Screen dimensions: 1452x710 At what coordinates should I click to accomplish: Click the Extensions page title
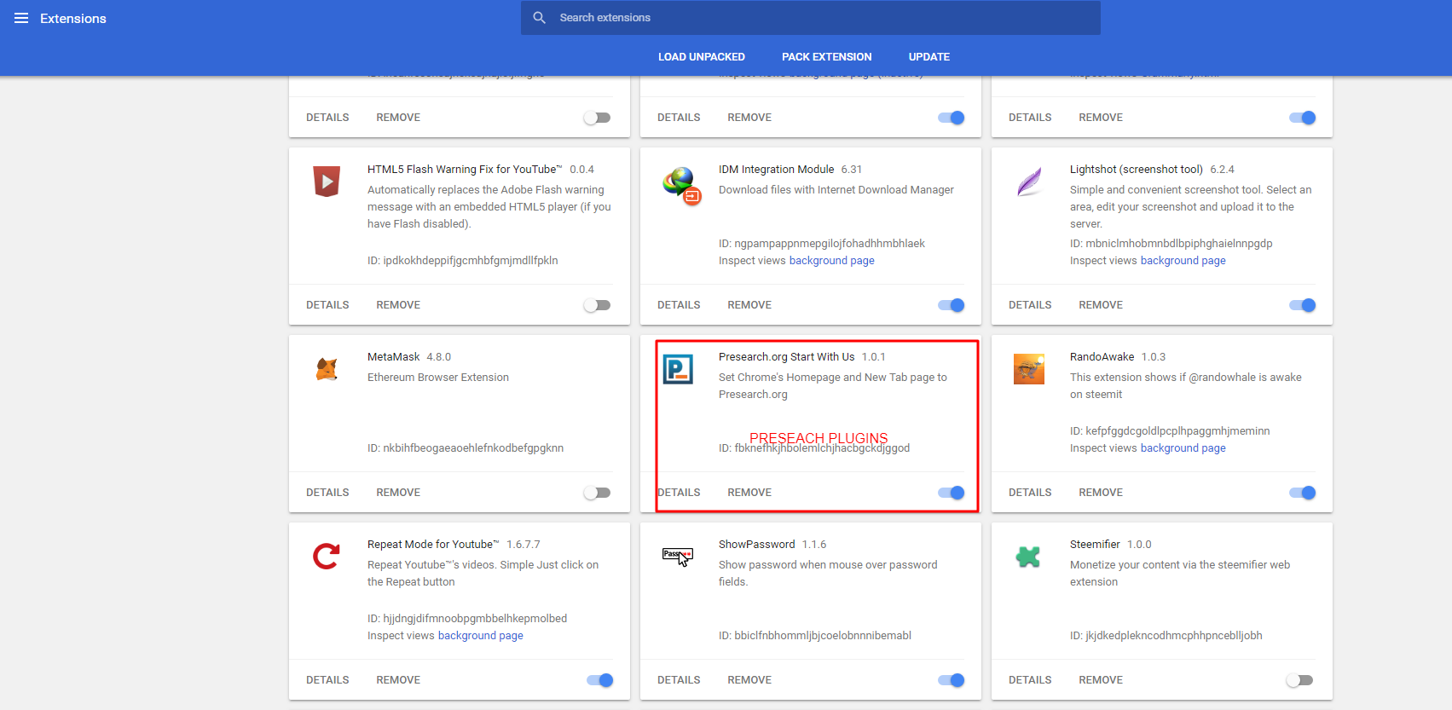pyautogui.click(x=73, y=19)
